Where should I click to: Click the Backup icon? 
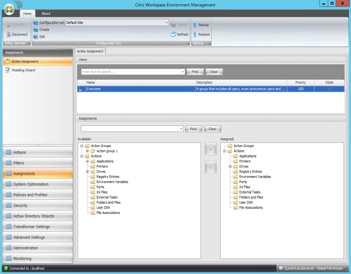point(195,25)
